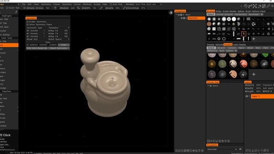
Task: Select the wavy lines brush alpha
Action: [x=229, y=29]
